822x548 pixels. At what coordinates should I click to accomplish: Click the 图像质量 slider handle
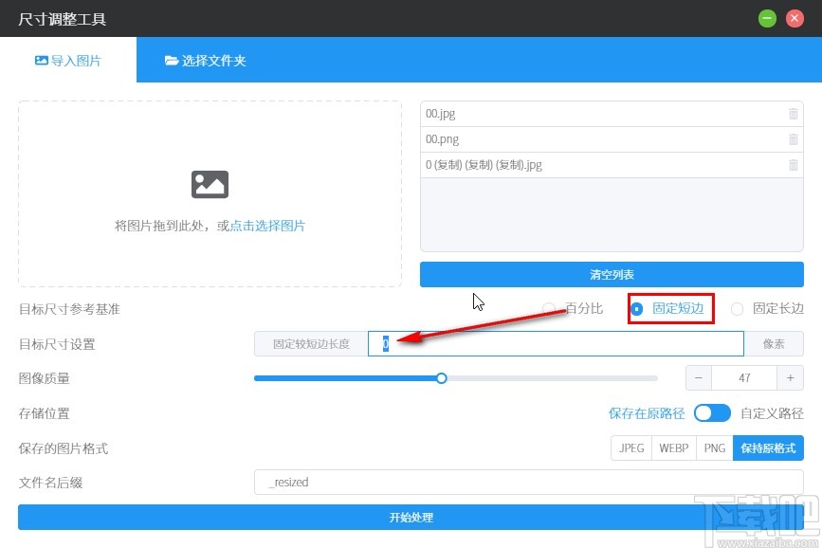(442, 377)
